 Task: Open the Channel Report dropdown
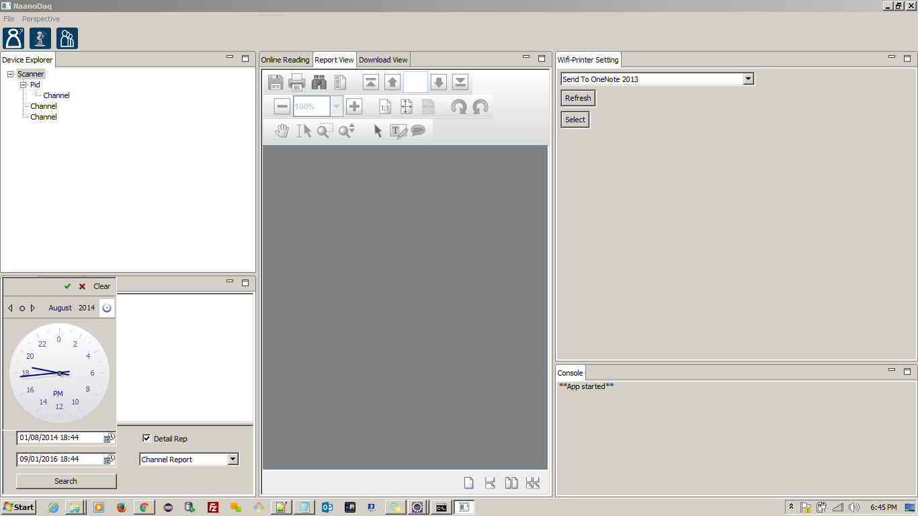pos(233,460)
